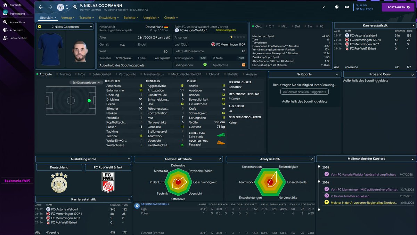
Task: Select Transferstatus sub-tab radio
Action: pyautogui.click(x=152, y=74)
